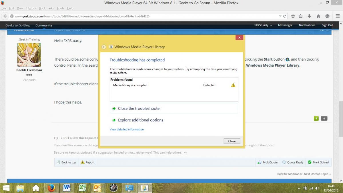The width and height of the screenshot is (343, 193).
Task: Click Fusionbomb's avatar picture
Action: (29, 55)
